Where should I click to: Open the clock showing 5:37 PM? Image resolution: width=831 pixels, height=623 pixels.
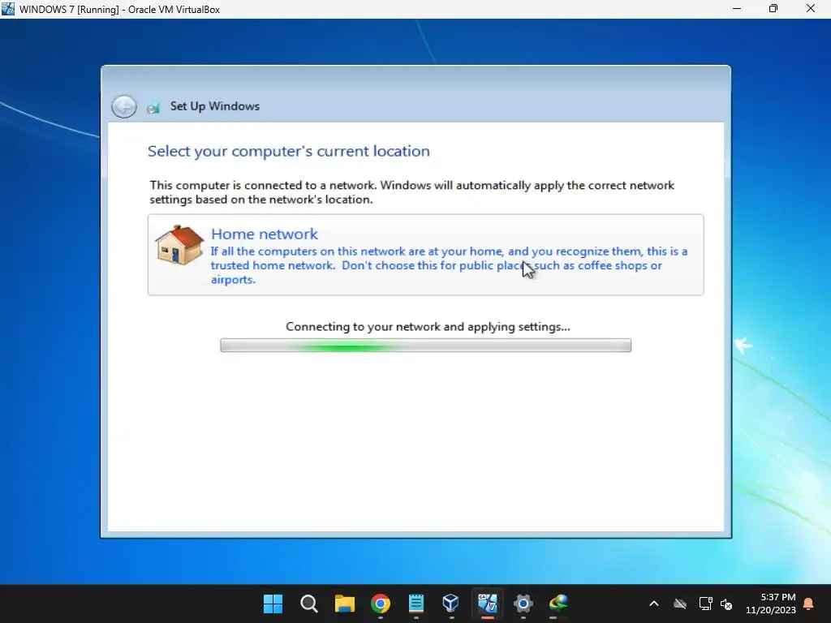coord(771,604)
